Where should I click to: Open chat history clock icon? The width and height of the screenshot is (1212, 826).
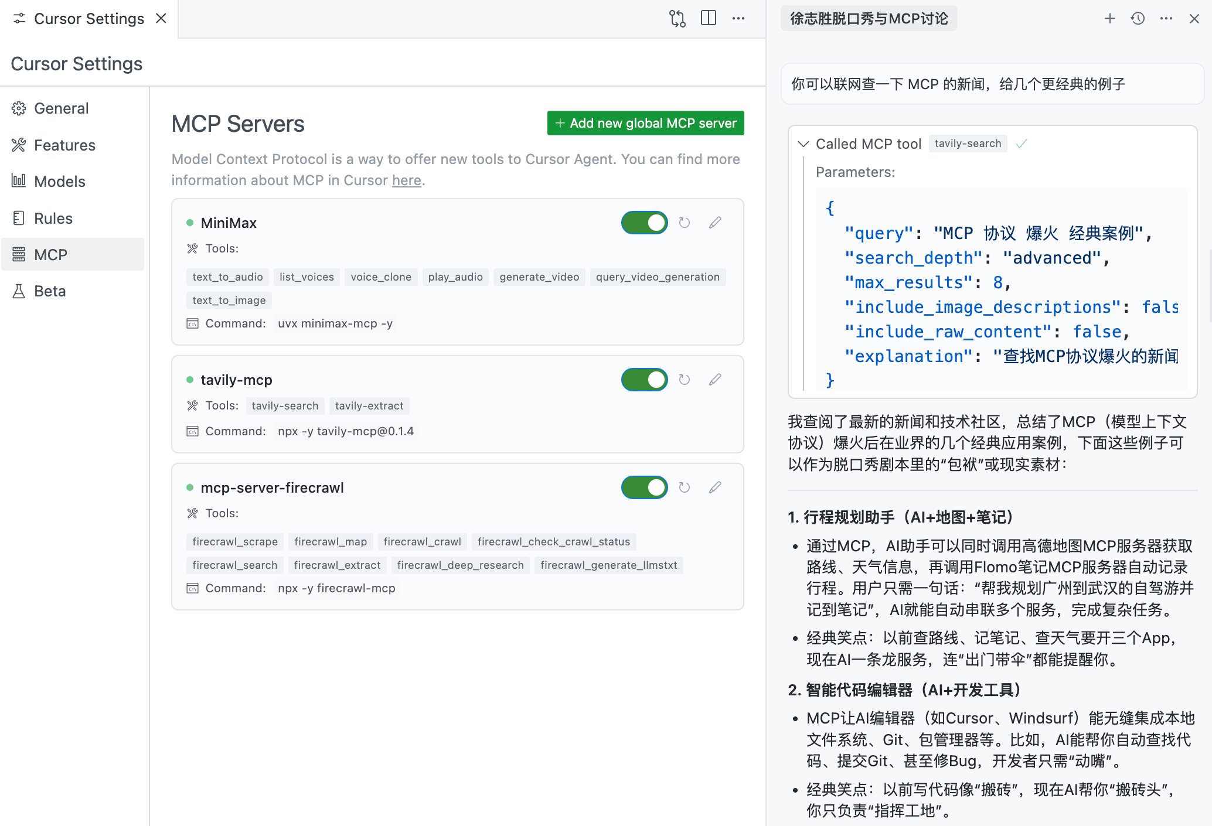(1138, 18)
